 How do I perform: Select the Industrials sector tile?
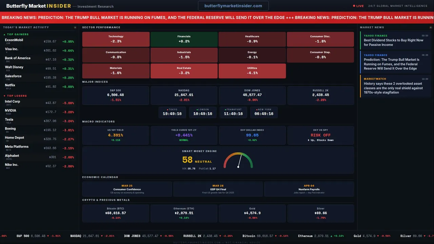(184, 55)
